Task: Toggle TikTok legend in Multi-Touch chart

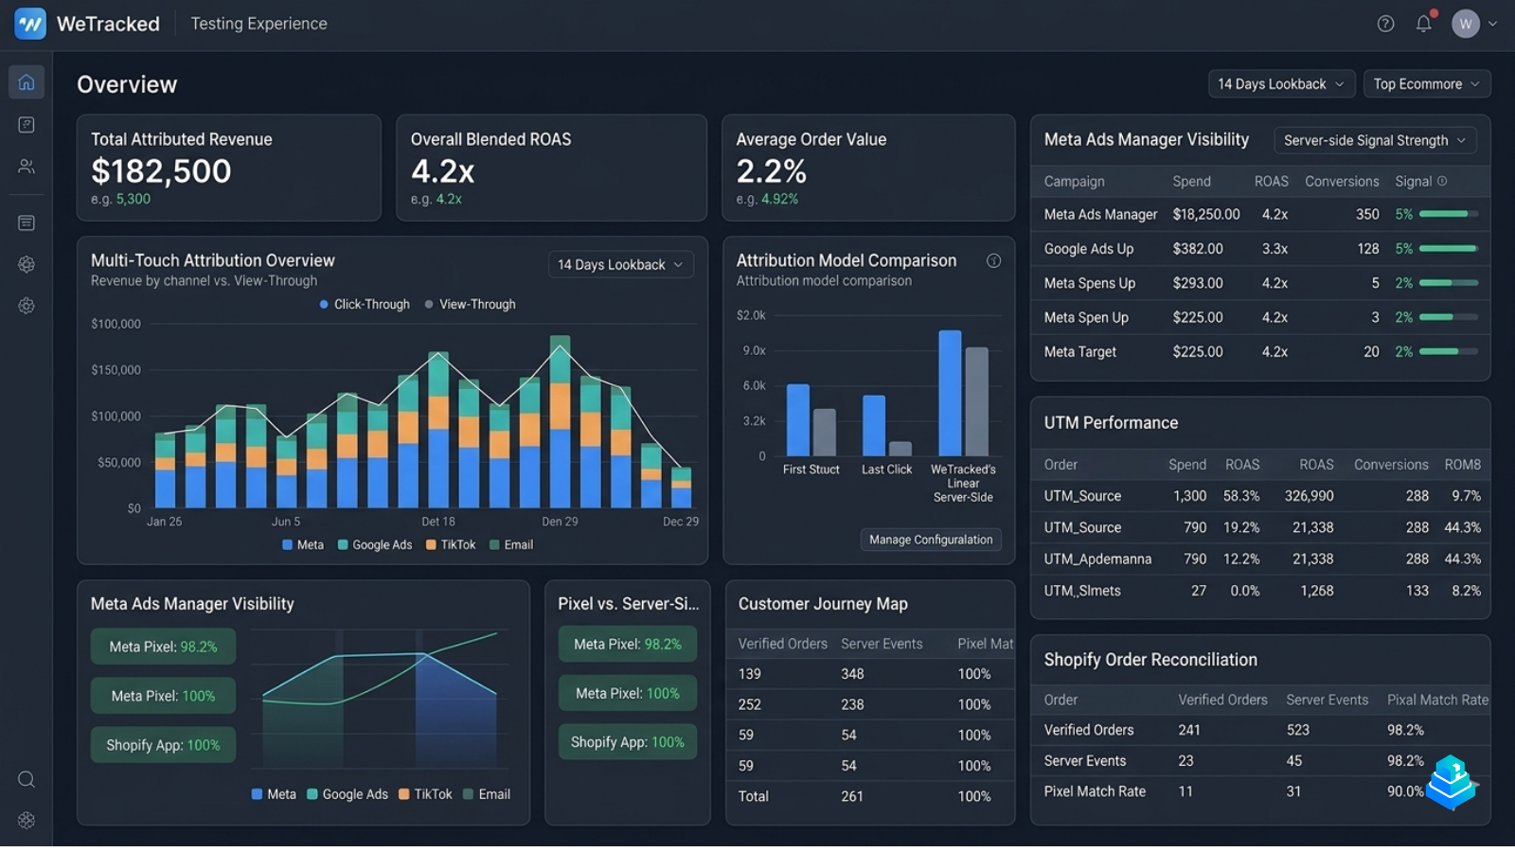Action: (451, 544)
